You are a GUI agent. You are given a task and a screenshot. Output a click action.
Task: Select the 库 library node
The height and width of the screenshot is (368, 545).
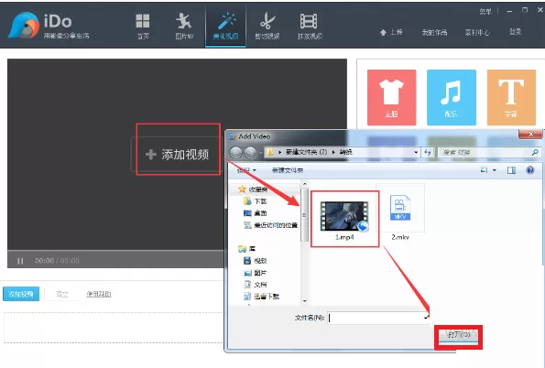click(247, 249)
